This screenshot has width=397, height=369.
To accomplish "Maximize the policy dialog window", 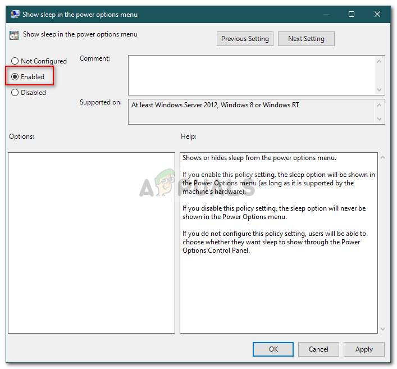I will coord(352,14).
